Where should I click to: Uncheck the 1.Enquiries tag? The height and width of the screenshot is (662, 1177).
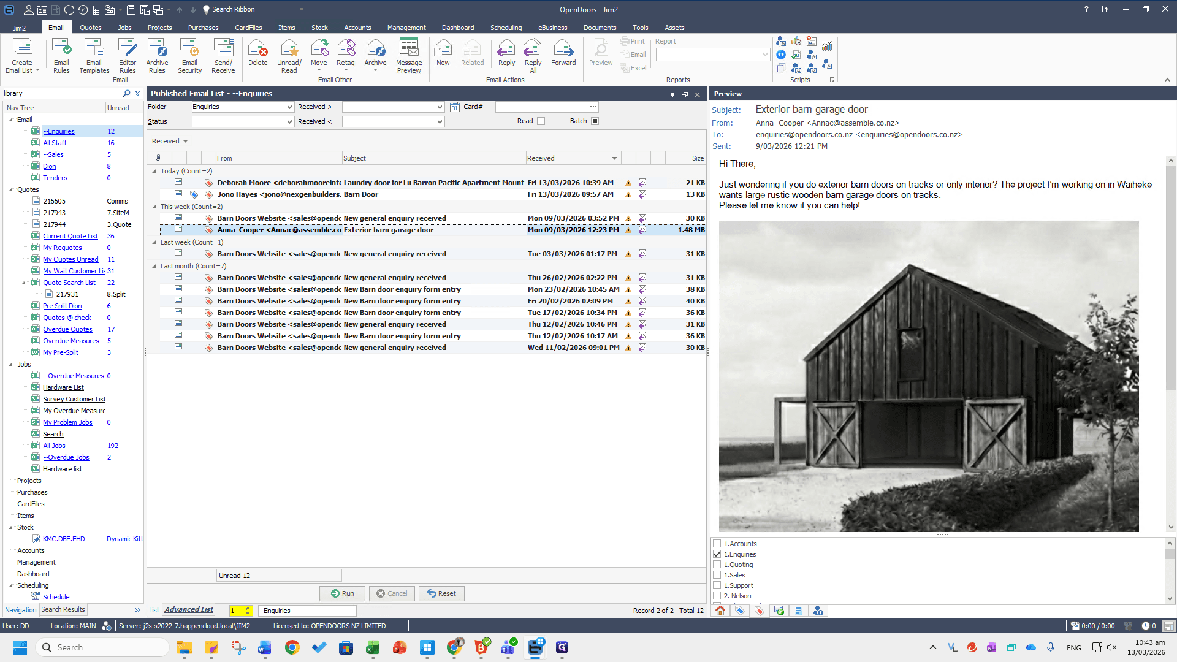click(717, 554)
